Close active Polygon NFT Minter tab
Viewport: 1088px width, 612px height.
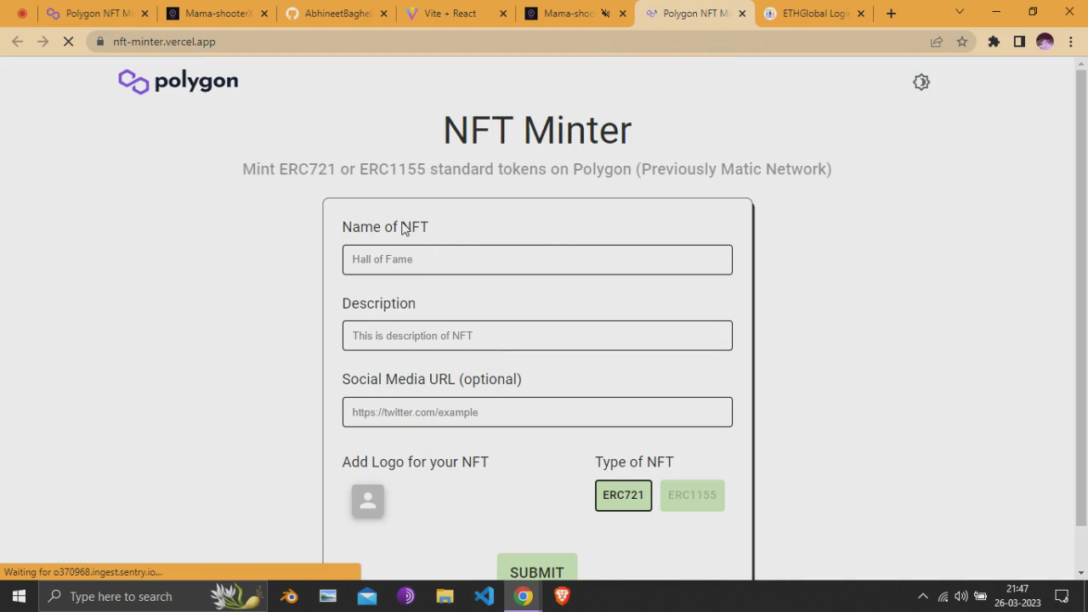[742, 14]
